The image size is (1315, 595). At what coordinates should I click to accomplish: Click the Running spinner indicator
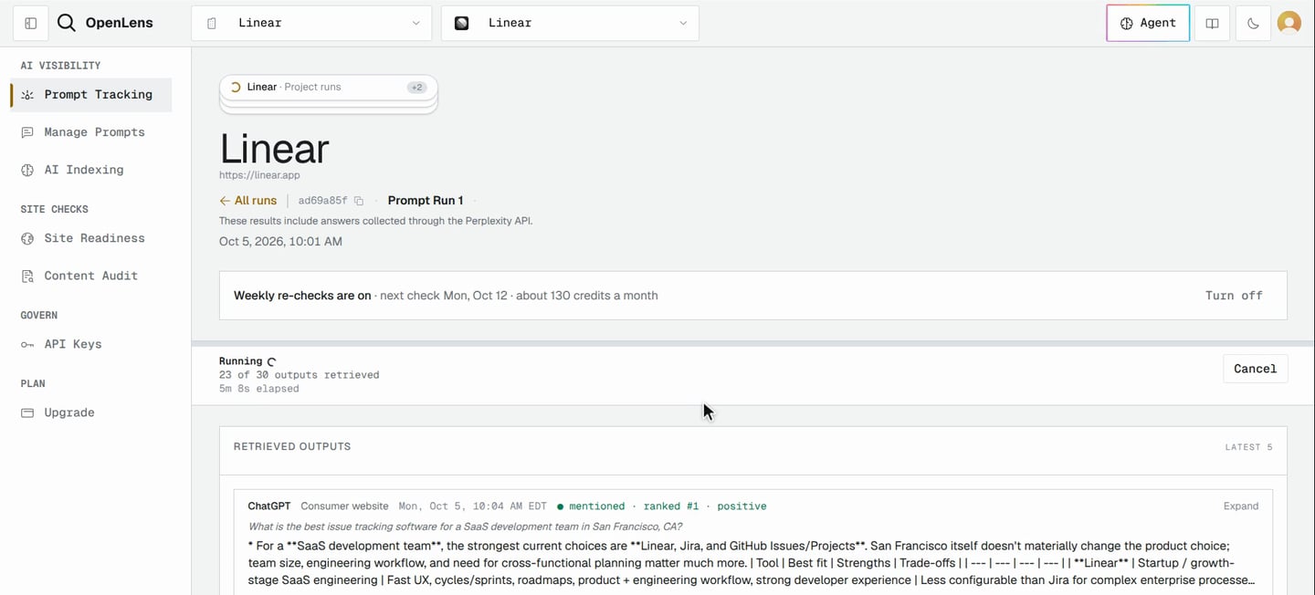pos(271,362)
